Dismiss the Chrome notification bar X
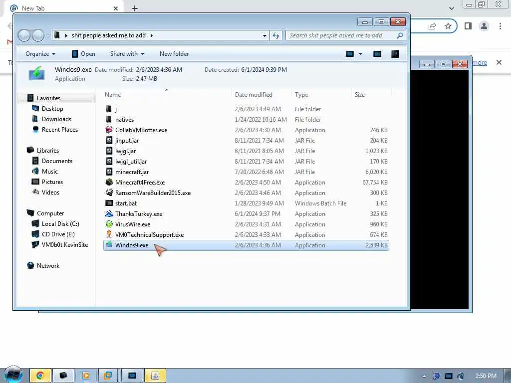The image size is (511, 383). (499, 62)
